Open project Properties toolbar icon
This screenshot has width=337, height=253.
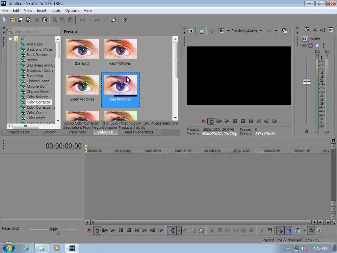(x=44, y=20)
